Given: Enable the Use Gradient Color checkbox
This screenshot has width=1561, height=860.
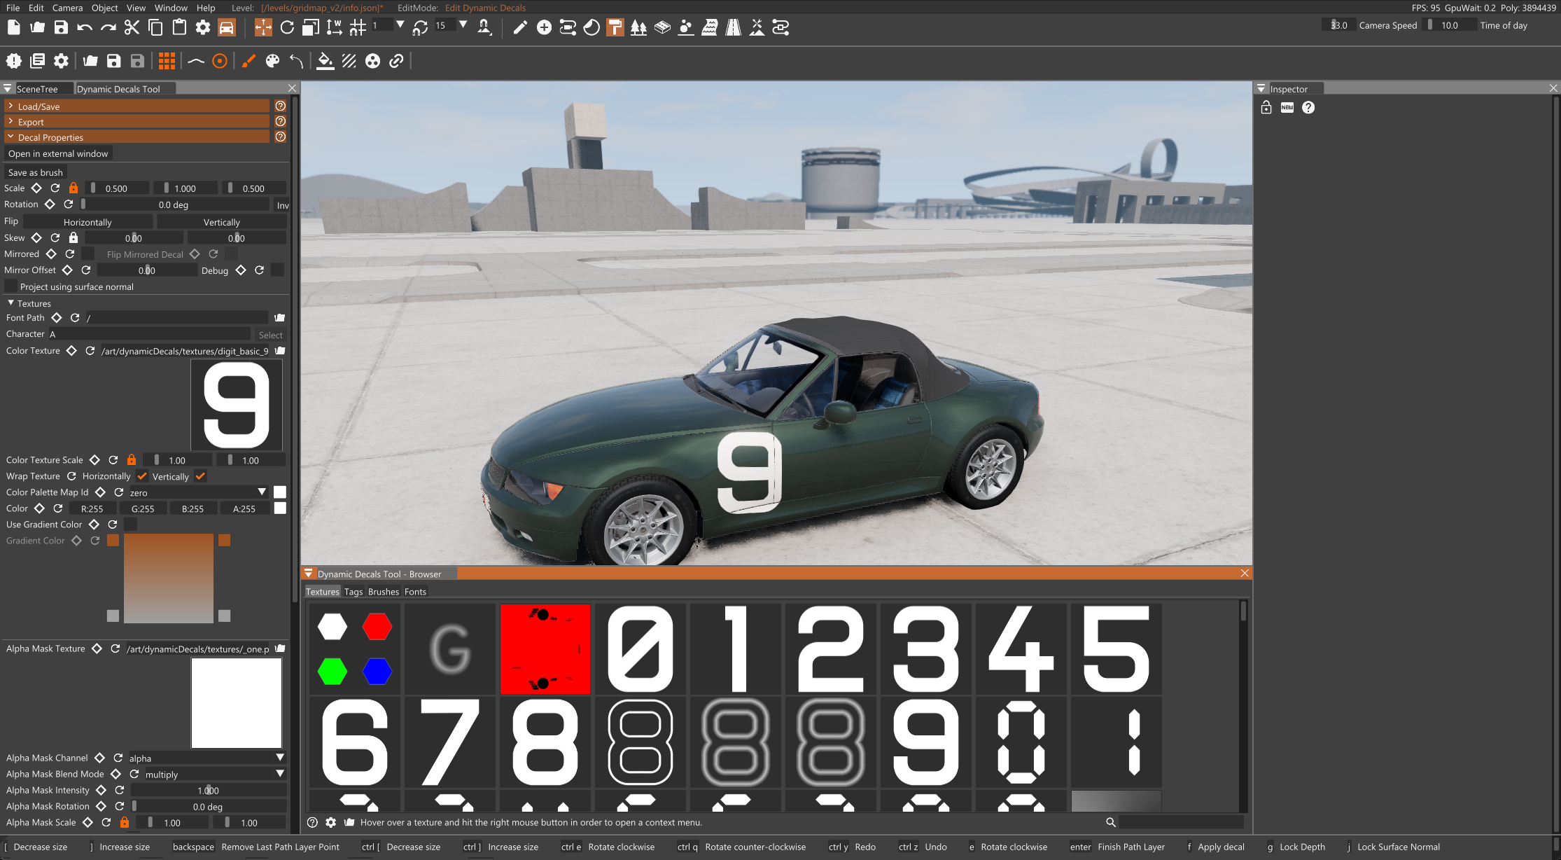Looking at the screenshot, I should pyautogui.click(x=130, y=525).
